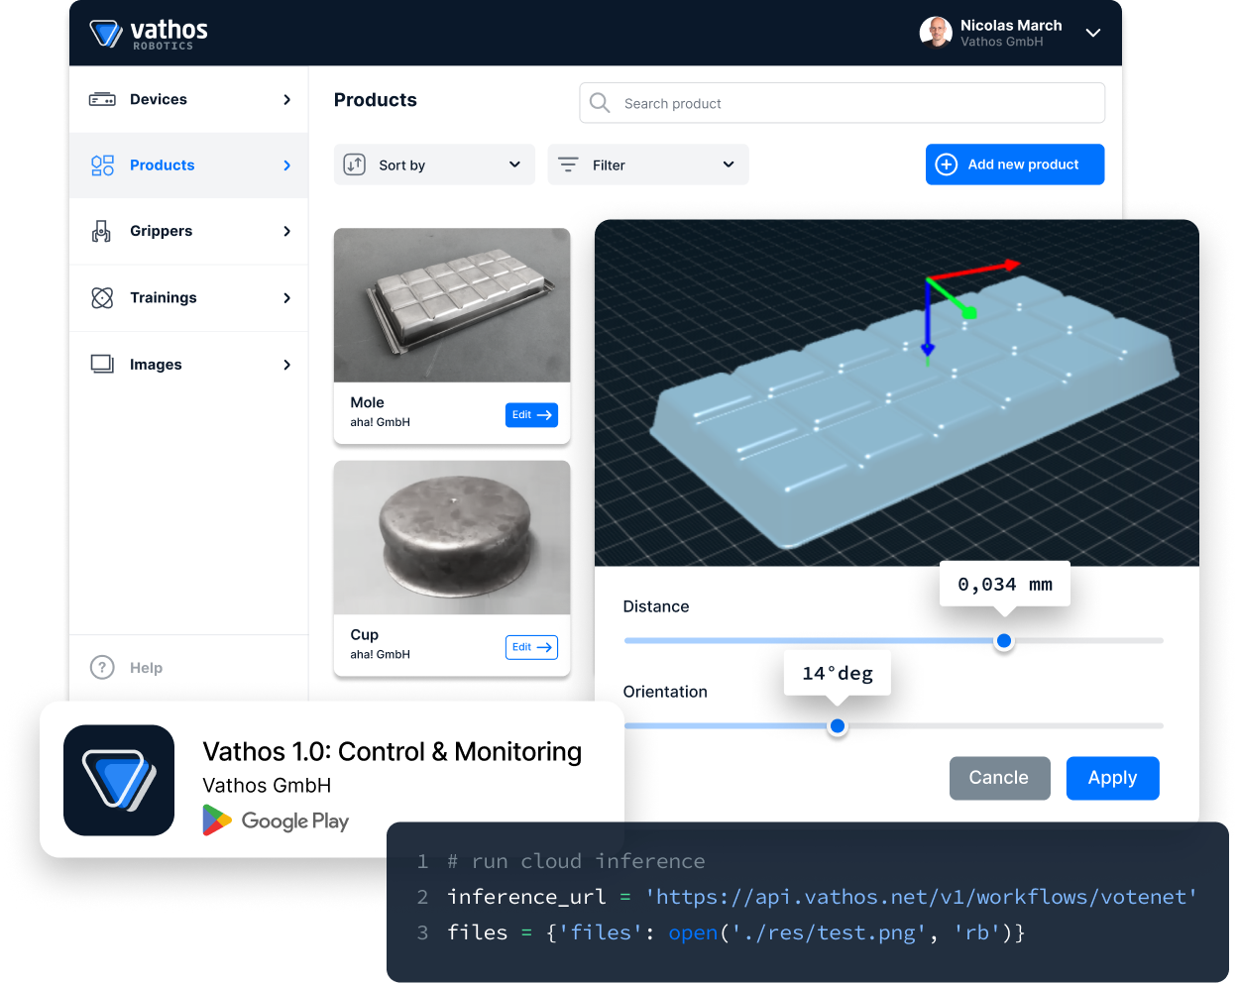Expand the Images chevron arrow
This screenshot has width=1239, height=983.
(287, 365)
